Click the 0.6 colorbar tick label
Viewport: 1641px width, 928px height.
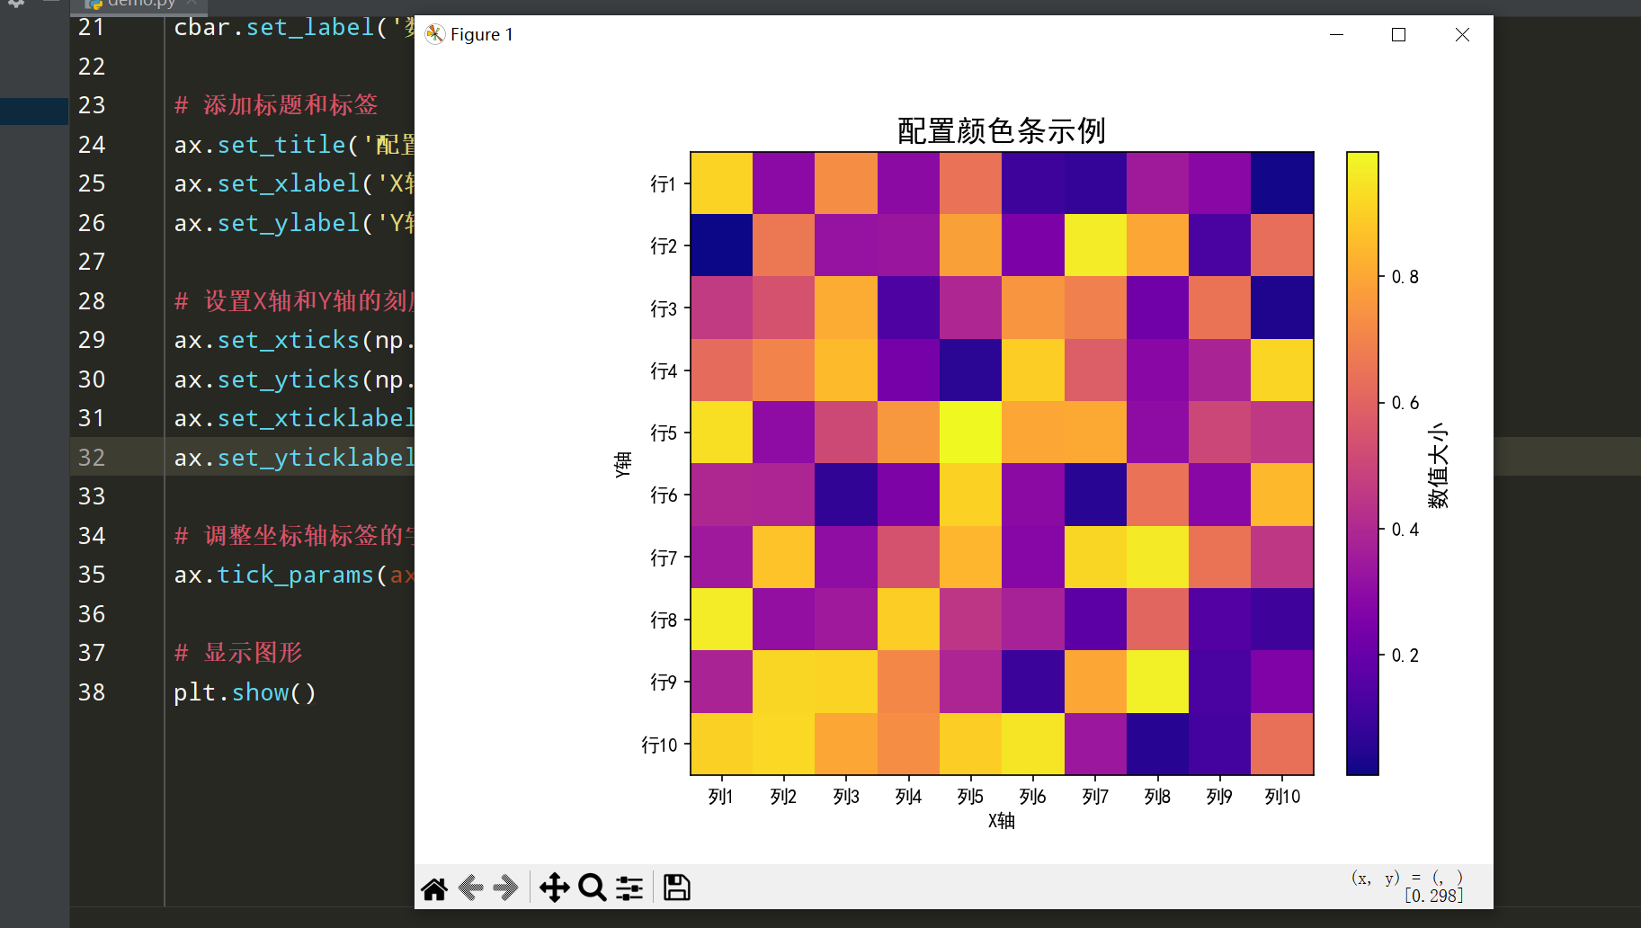click(1405, 403)
